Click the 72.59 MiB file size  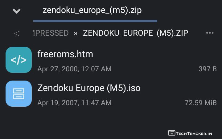tap(200, 103)
